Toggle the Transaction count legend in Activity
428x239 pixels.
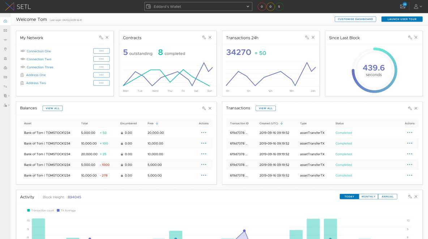pyautogui.click(x=40, y=210)
